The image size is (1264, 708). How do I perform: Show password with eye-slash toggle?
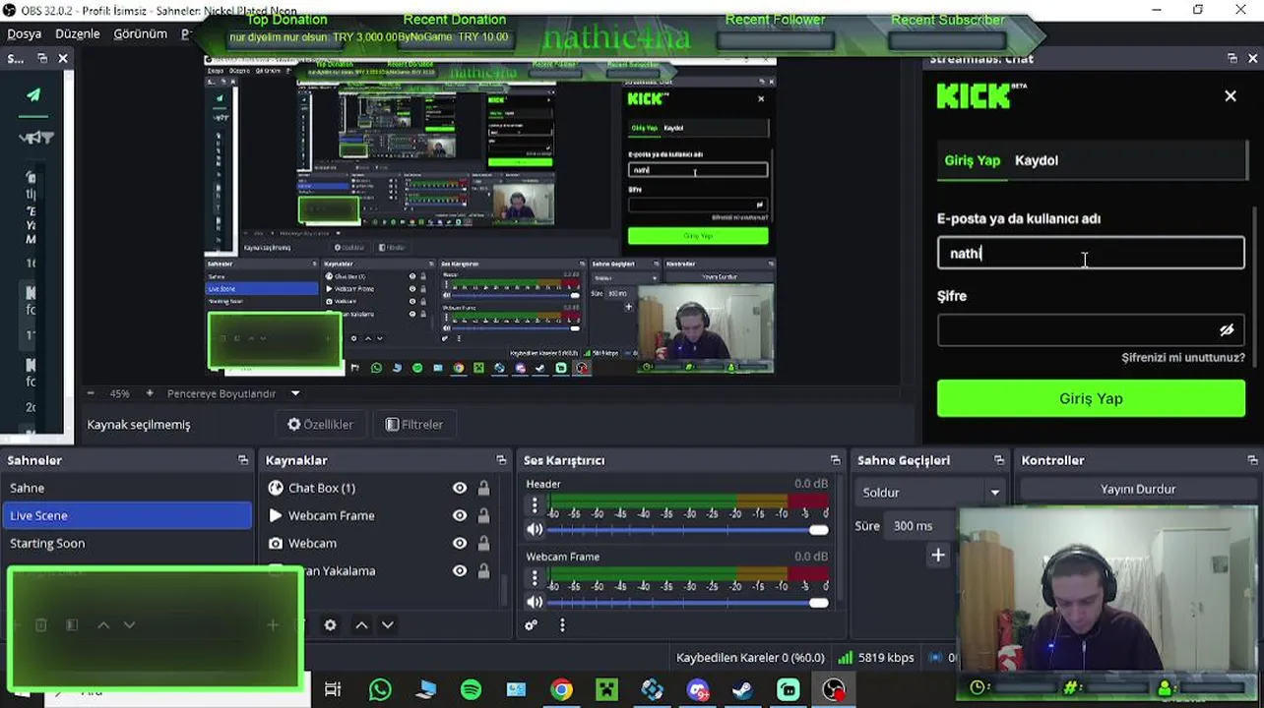1227,330
